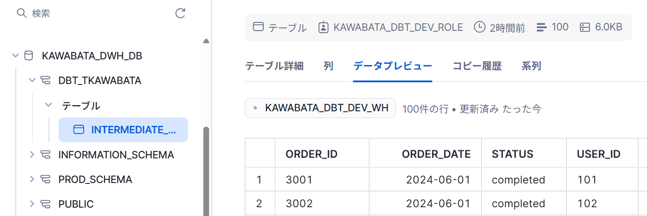Collapse the テーブル folder
This screenshot has height=216, width=647.
[x=49, y=105]
